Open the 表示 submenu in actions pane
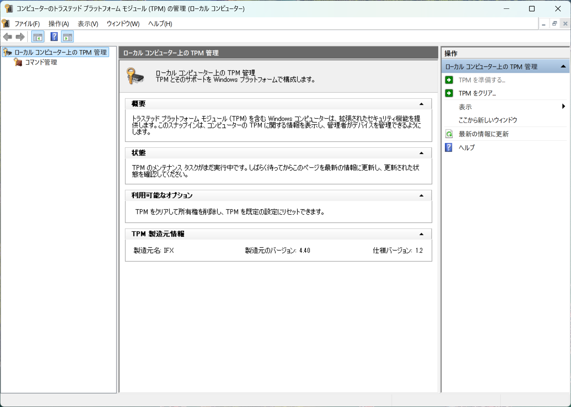571x407 pixels. 465,107
